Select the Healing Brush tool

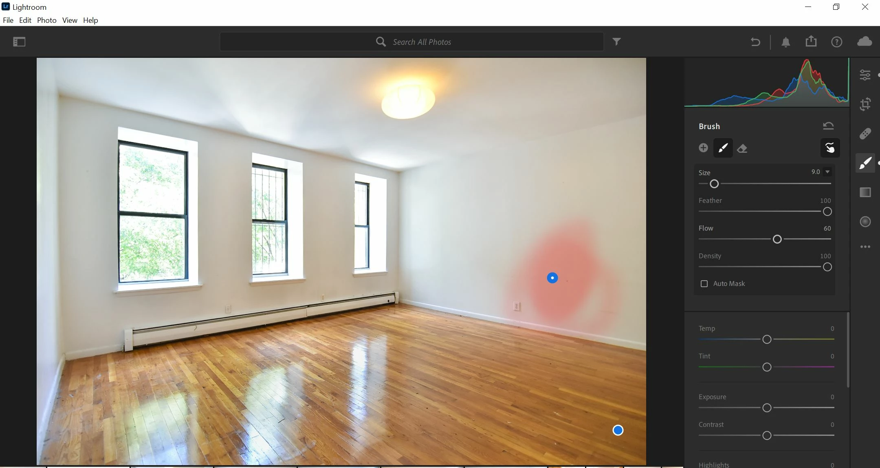pyautogui.click(x=865, y=134)
